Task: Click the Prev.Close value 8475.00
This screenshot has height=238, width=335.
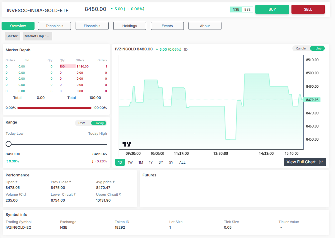Action: click(58, 188)
